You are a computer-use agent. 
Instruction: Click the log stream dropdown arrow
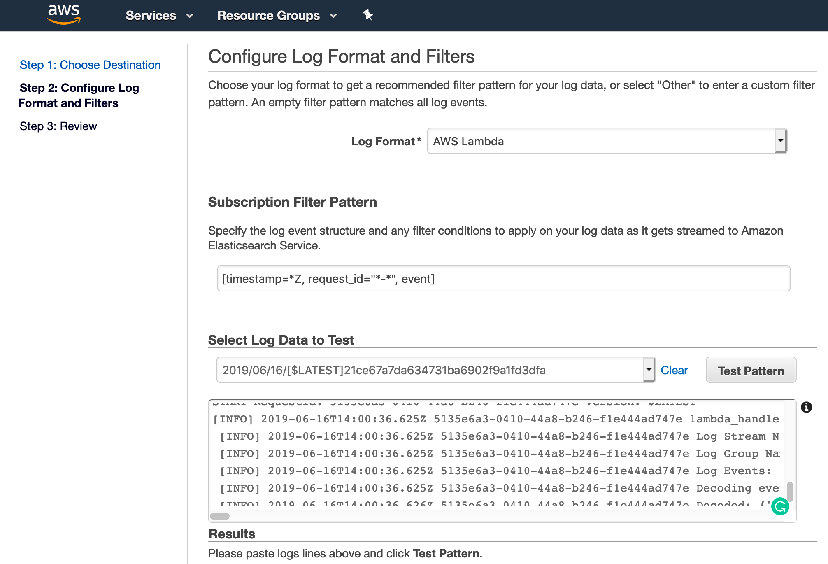click(649, 370)
